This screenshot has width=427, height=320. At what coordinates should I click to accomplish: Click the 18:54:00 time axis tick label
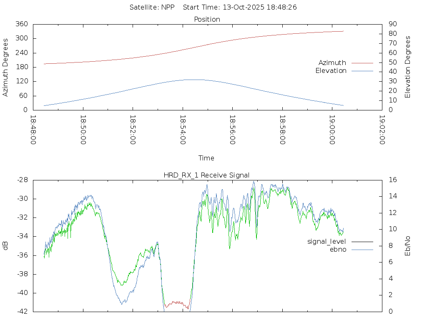(183, 130)
